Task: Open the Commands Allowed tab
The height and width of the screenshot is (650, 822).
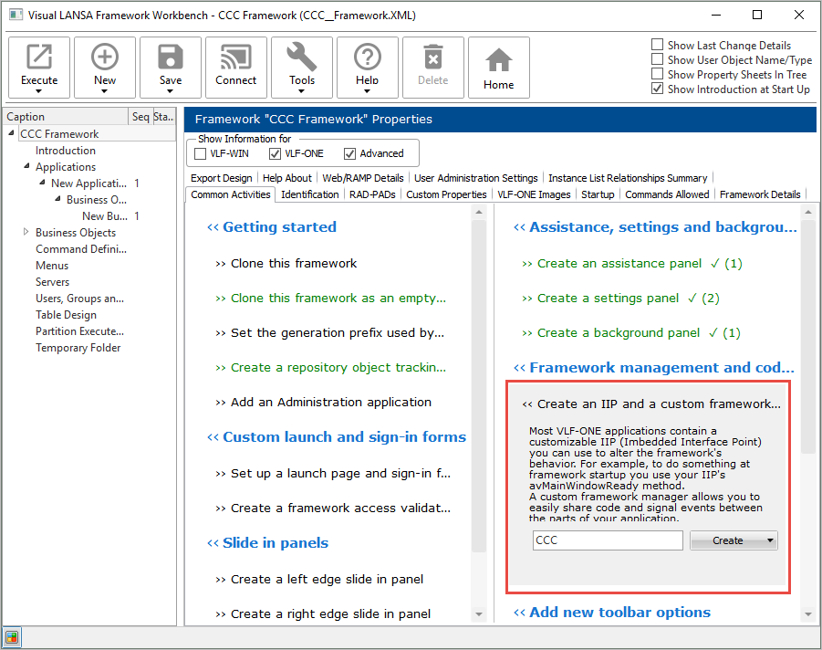Action: [x=667, y=194]
